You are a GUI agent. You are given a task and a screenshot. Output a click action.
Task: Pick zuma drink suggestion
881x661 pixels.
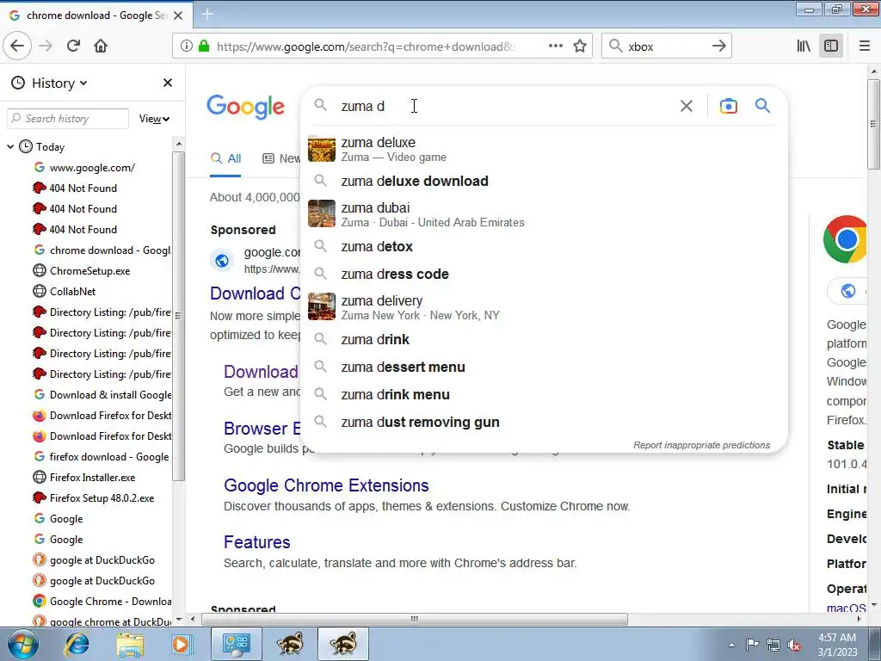pos(544,339)
